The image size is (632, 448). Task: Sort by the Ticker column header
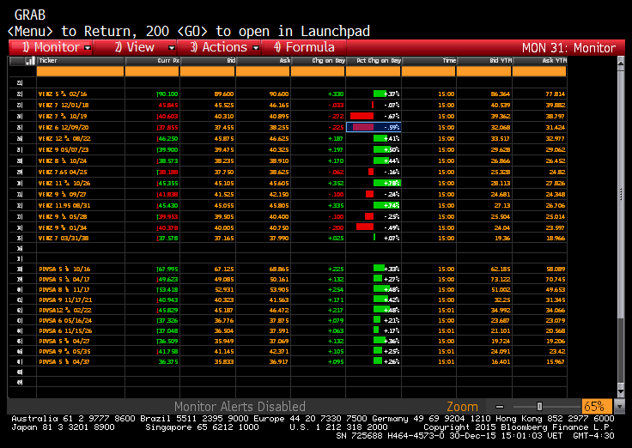click(81, 61)
